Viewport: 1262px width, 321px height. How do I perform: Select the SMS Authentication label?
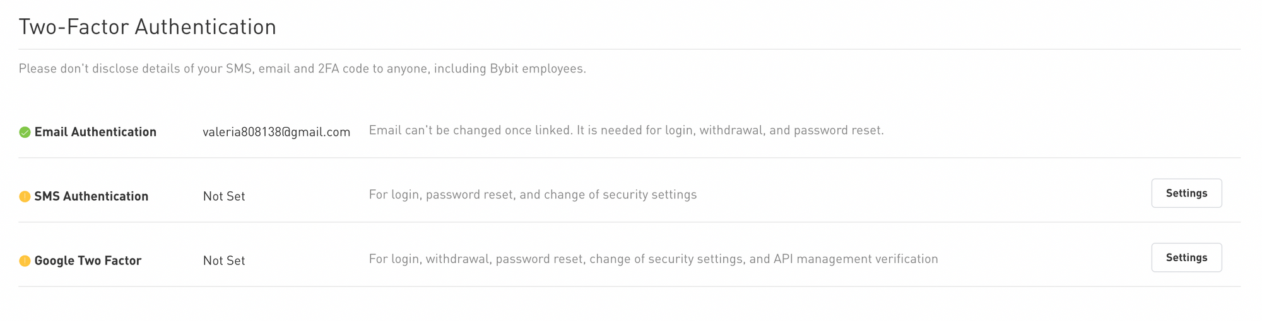91,196
